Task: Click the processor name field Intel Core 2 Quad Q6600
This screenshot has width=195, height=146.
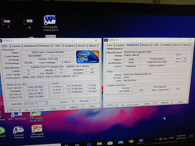Action: coord(48,52)
